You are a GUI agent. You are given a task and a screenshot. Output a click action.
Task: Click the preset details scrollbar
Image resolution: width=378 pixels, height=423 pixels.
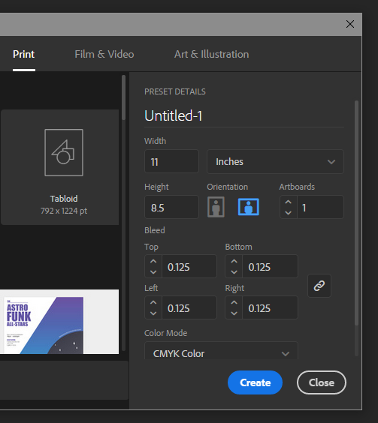[356, 213]
